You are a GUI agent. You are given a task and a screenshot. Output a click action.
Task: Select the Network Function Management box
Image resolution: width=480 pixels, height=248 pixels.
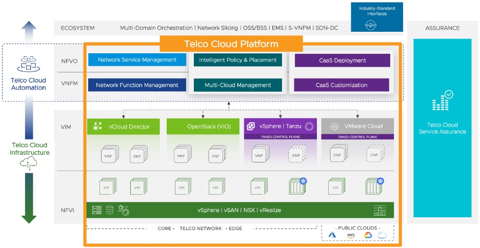click(x=137, y=85)
